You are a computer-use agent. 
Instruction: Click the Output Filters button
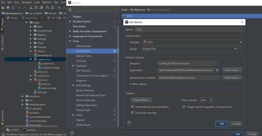[141, 100]
